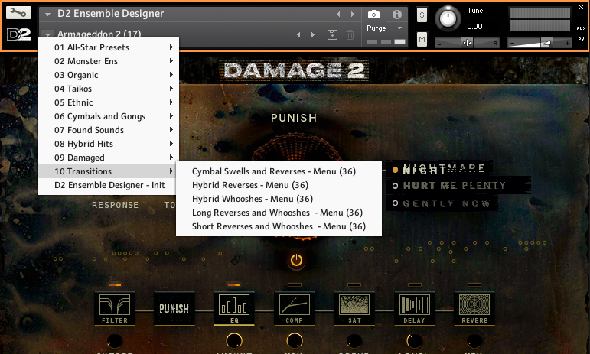This screenshot has height=354, width=590.
Task: Select the SAT saturation module
Action: pos(354,308)
